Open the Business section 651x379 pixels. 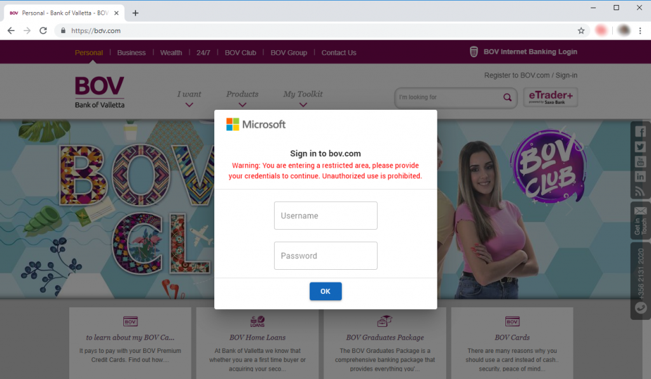pos(131,53)
